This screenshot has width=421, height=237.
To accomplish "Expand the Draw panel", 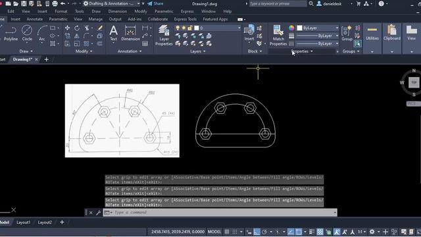I will [26, 51].
